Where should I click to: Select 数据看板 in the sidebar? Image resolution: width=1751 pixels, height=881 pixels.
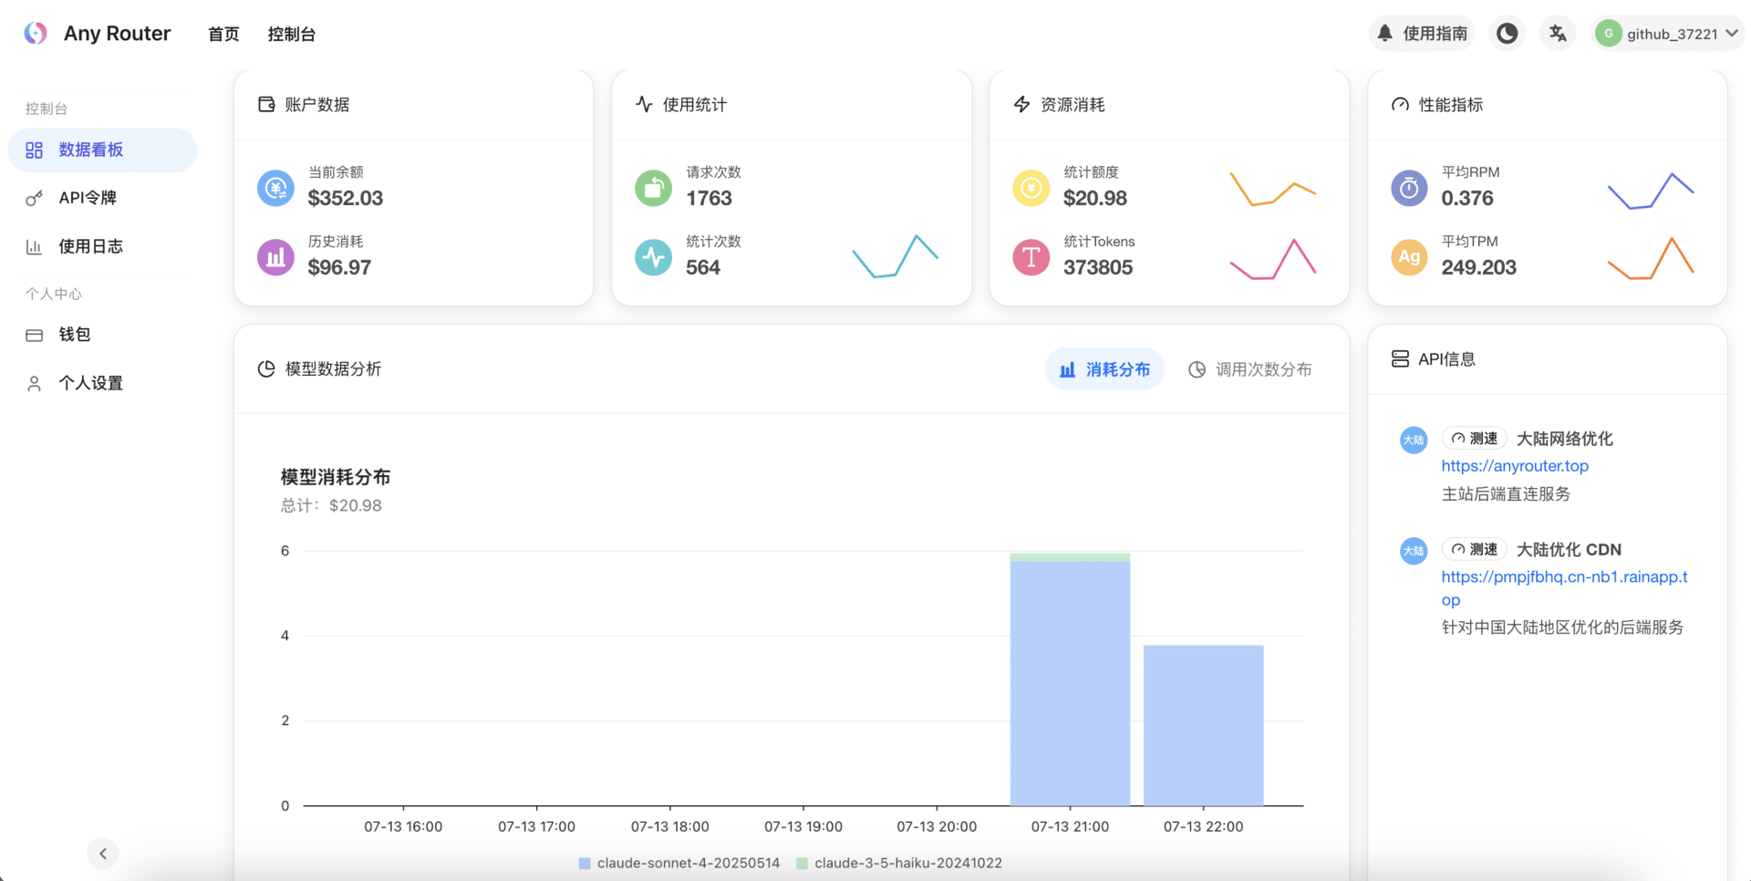tap(102, 150)
